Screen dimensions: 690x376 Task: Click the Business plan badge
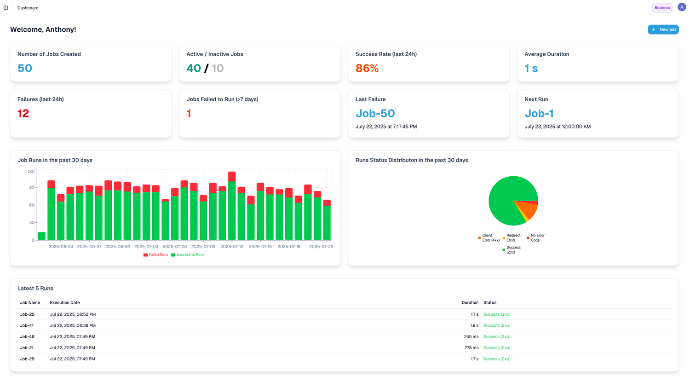[x=662, y=8]
